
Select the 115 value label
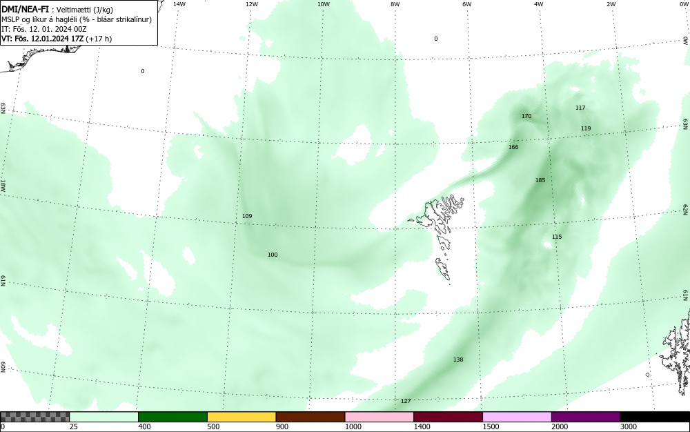[x=557, y=237]
